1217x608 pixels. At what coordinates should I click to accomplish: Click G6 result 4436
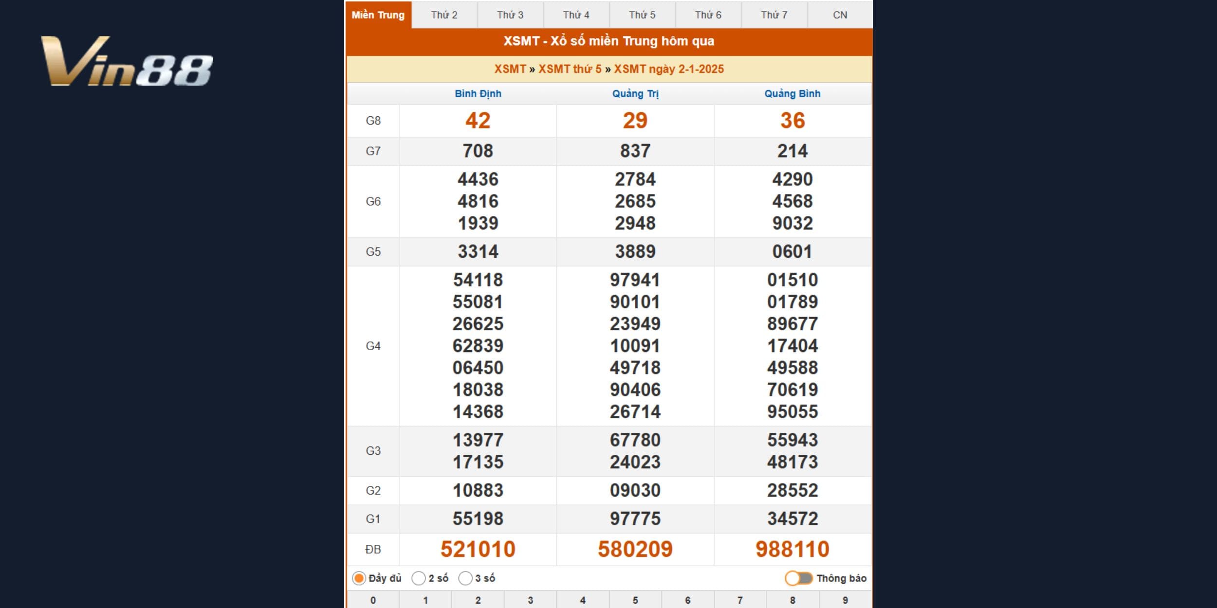[478, 180]
